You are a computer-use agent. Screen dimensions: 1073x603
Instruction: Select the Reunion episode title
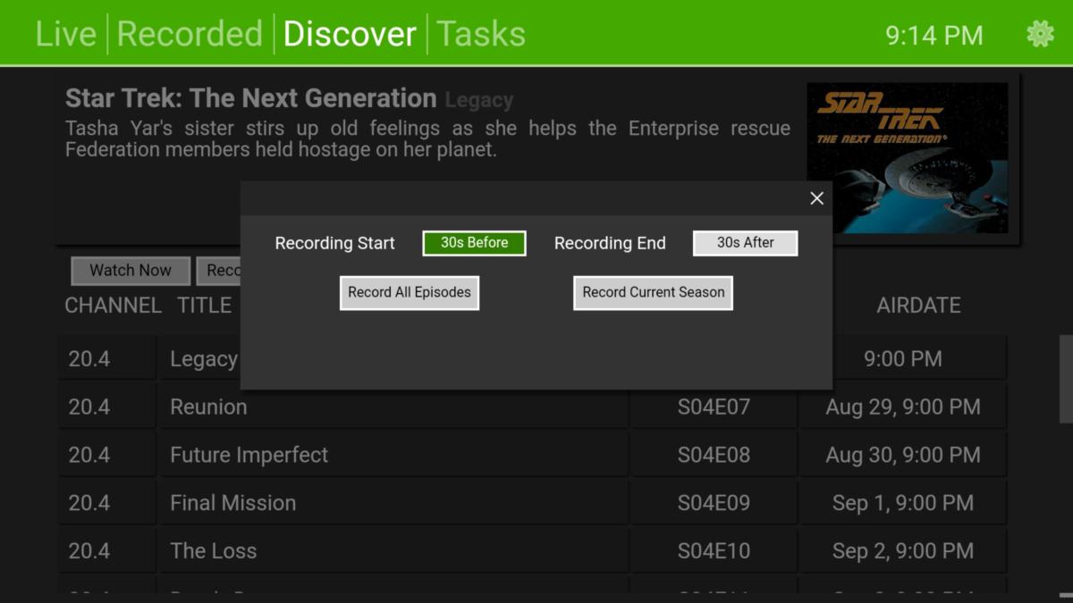(x=208, y=407)
